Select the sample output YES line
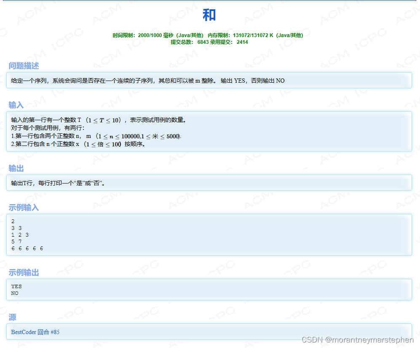The width and height of the screenshot is (420, 348). click(x=16, y=286)
